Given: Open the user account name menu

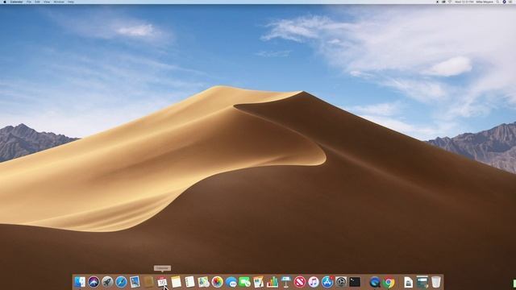Looking at the screenshot, I should click(485, 2).
